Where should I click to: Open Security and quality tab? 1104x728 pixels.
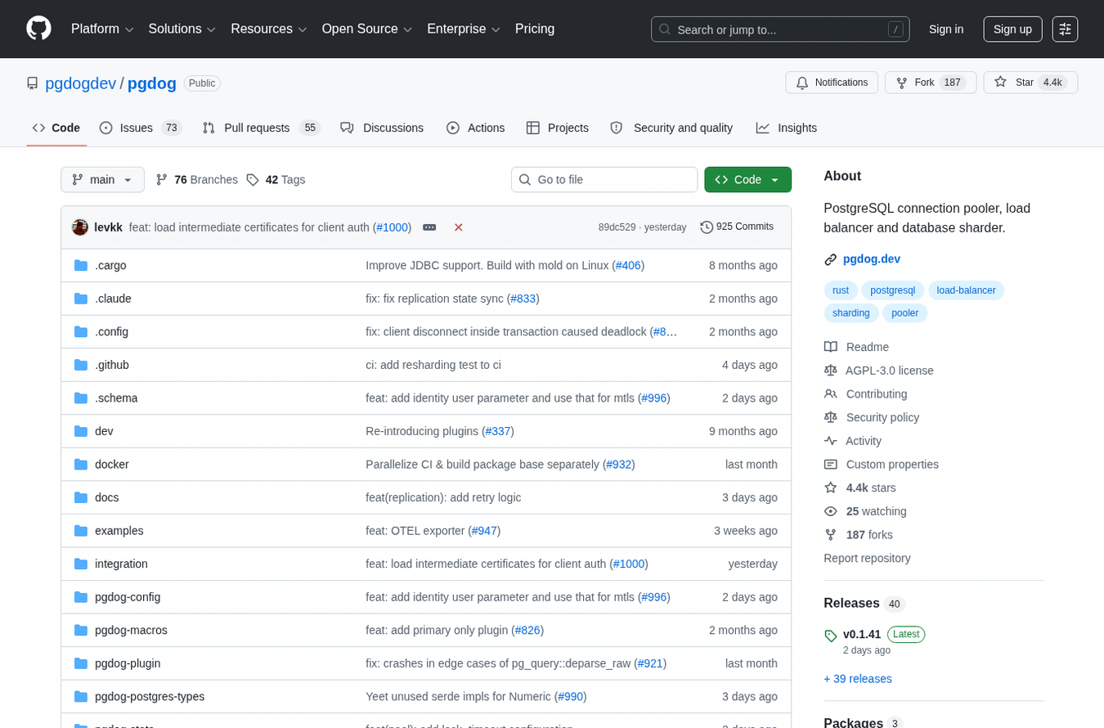(x=671, y=128)
